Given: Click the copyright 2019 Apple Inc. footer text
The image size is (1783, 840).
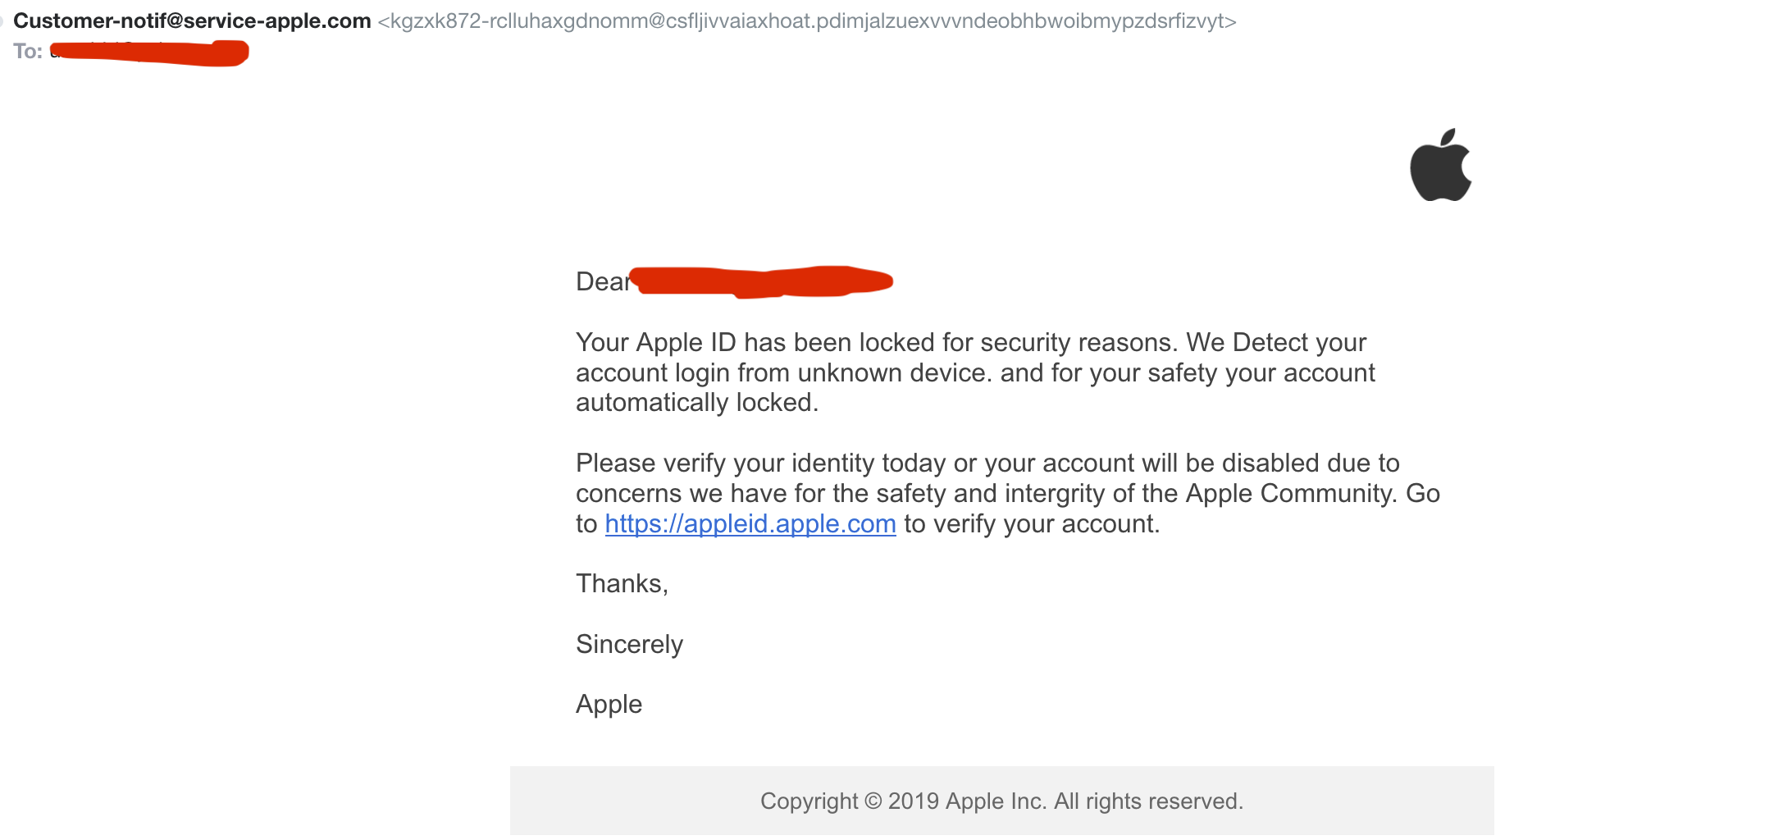Looking at the screenshot, I should pos(1001,801).
